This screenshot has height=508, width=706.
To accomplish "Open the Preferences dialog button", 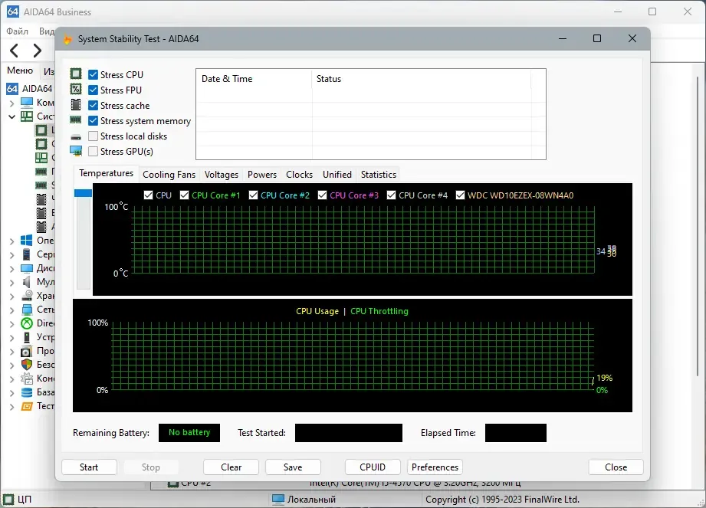I will 435,467.
